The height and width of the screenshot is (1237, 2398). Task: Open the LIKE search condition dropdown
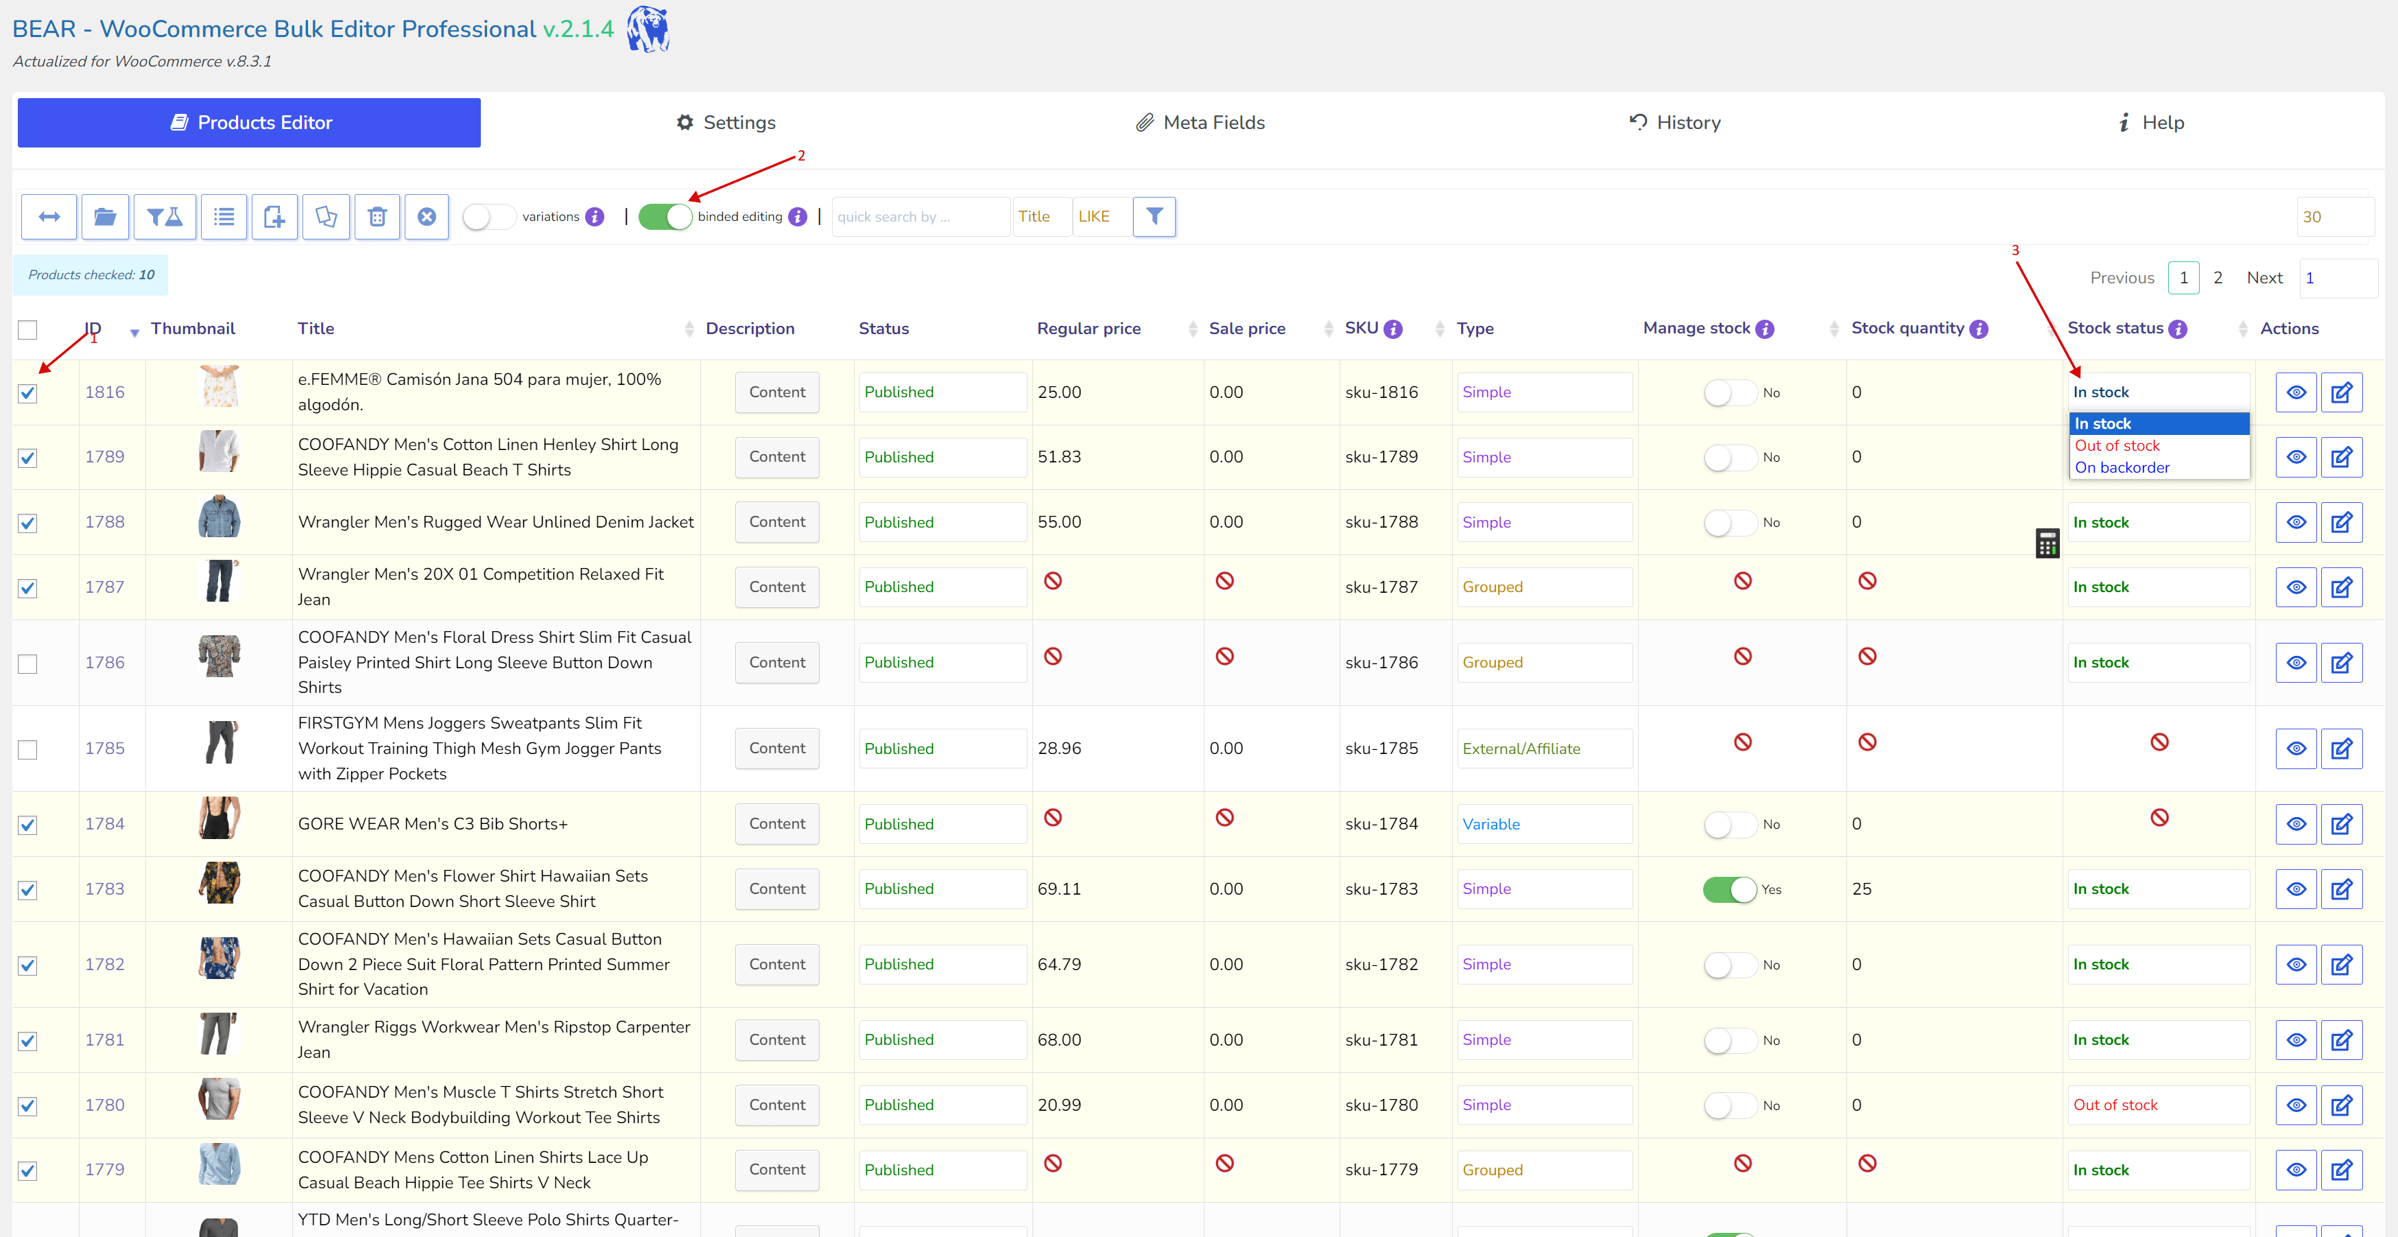(1102, 216)
